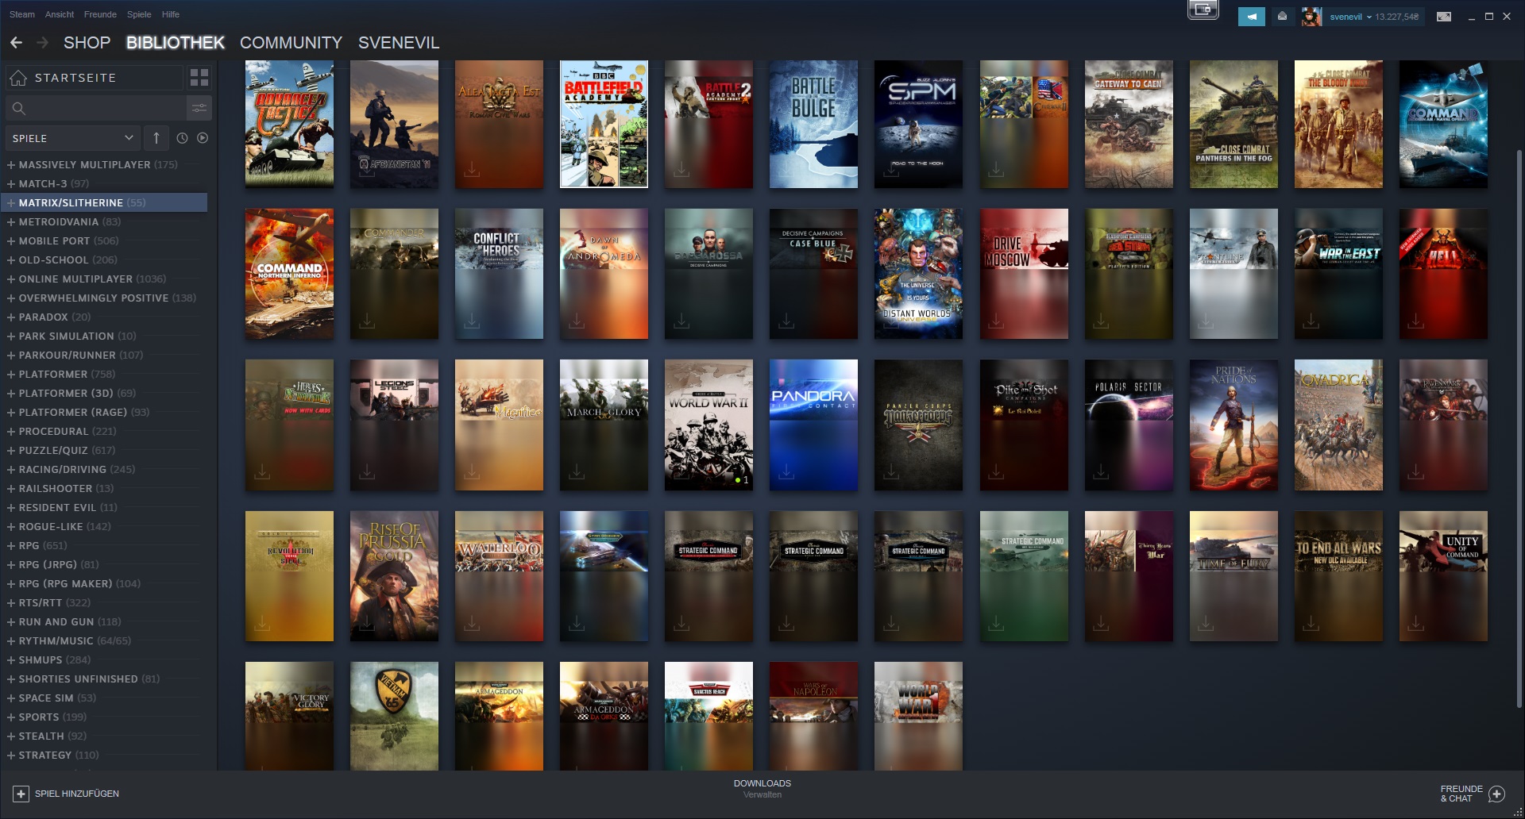
Task: Click download icon on Alea Jacta Est cover
Action: [472, 170]
